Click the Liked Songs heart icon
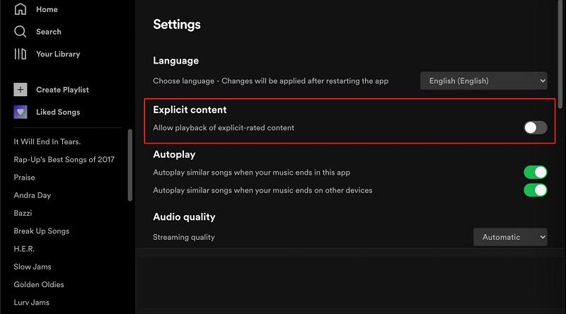566x314 pixels. 21,112
